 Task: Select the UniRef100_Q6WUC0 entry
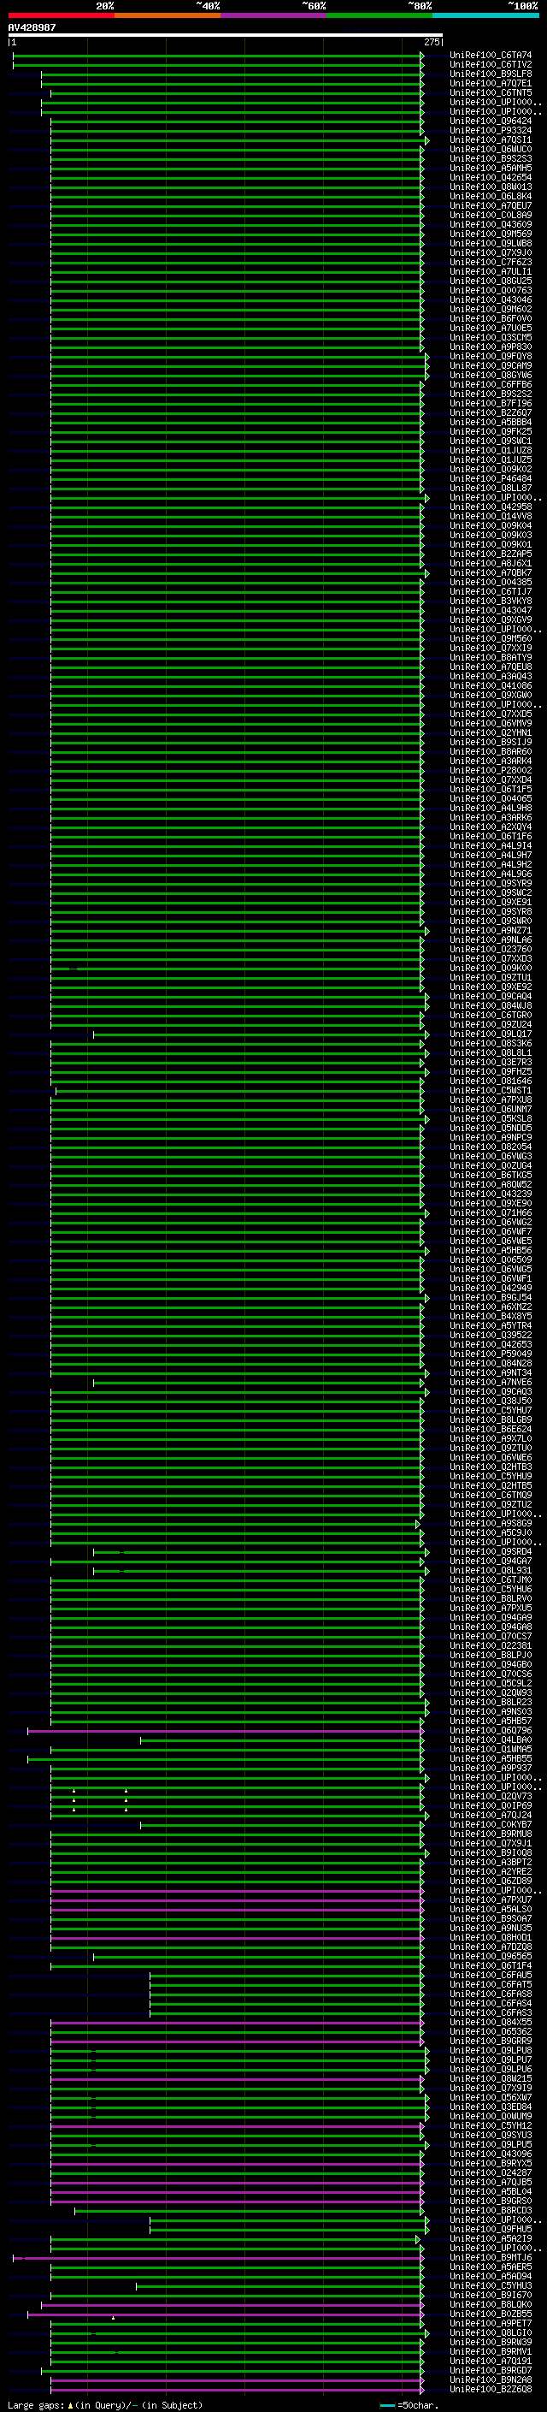point(491,149)
